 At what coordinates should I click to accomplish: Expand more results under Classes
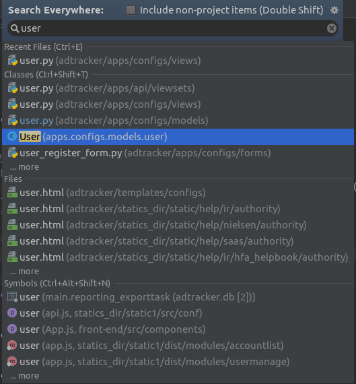tap(24, 167)
